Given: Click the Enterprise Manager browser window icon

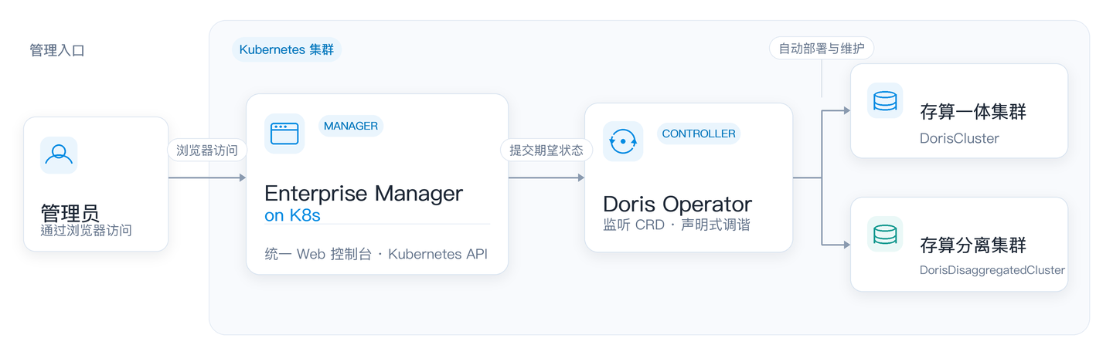Looking at the screenshot, I should 284,134.
